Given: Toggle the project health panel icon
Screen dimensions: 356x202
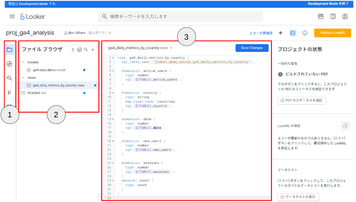Looking at the screenshot, I should [x=293, y=33].
